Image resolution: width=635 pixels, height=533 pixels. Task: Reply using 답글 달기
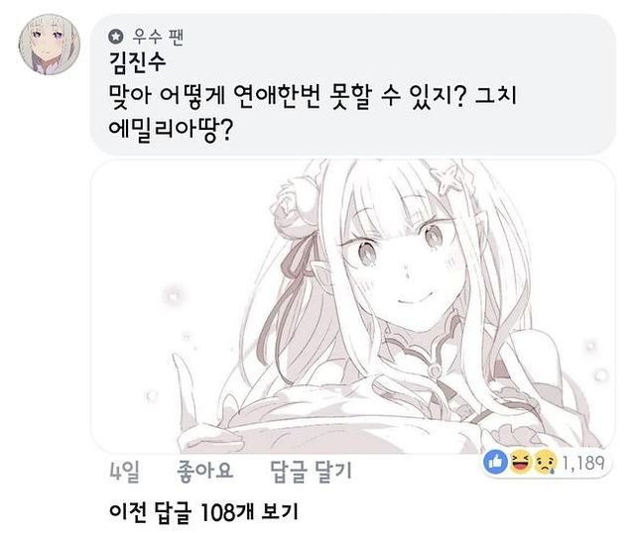coord(311,472)
